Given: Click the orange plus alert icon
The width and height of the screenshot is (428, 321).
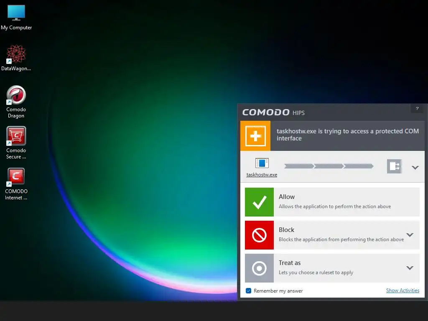Looking at the screenshot, I should (255, 136).
